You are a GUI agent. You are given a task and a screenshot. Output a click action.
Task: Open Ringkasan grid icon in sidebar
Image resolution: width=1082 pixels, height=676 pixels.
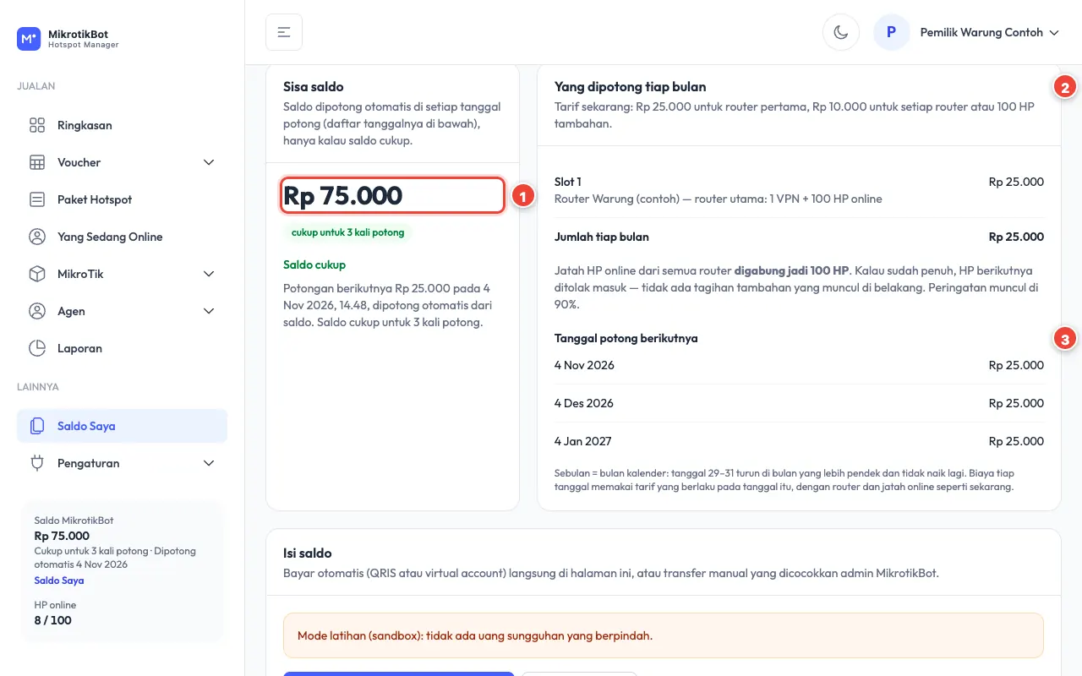click(x=37, y=125)
